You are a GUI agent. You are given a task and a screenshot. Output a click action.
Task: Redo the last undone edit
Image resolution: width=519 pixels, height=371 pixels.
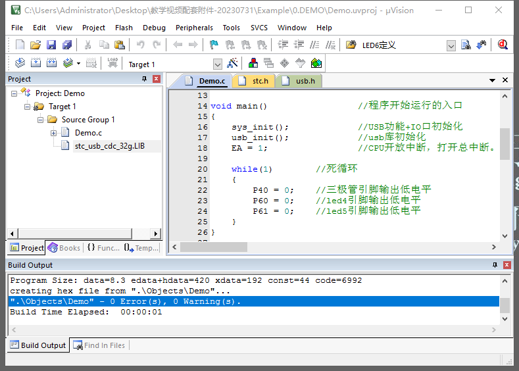pos(157,45)
